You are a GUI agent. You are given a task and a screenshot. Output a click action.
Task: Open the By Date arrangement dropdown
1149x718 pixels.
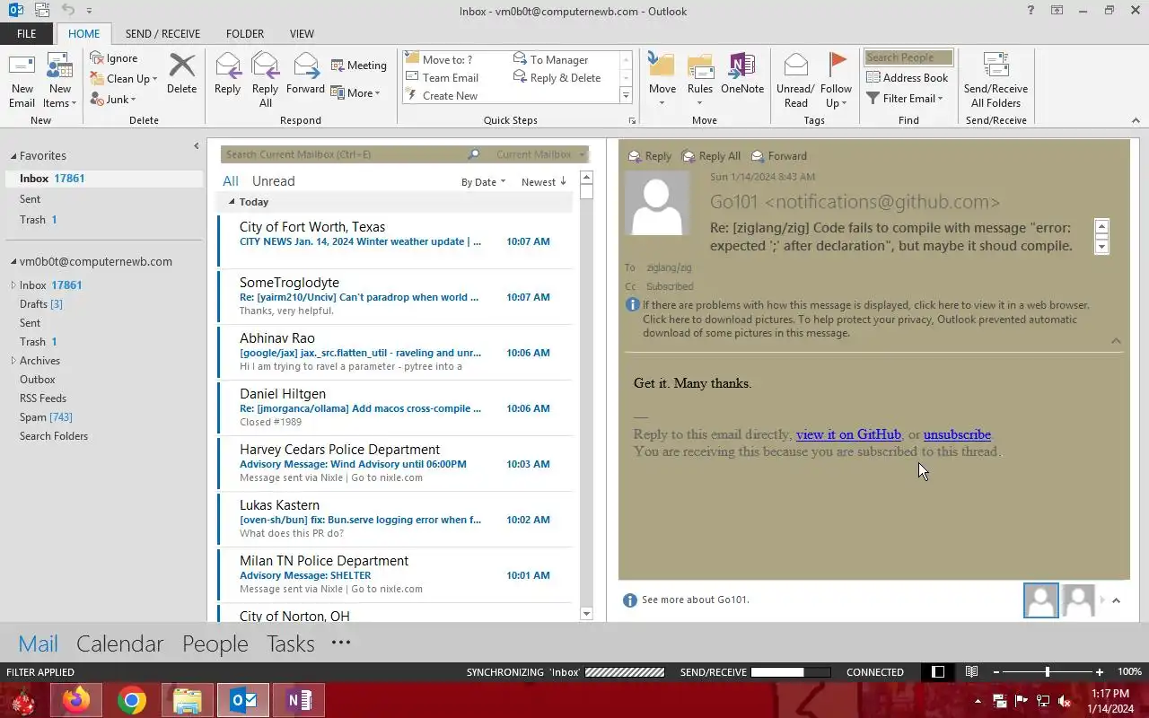(483, 182)
